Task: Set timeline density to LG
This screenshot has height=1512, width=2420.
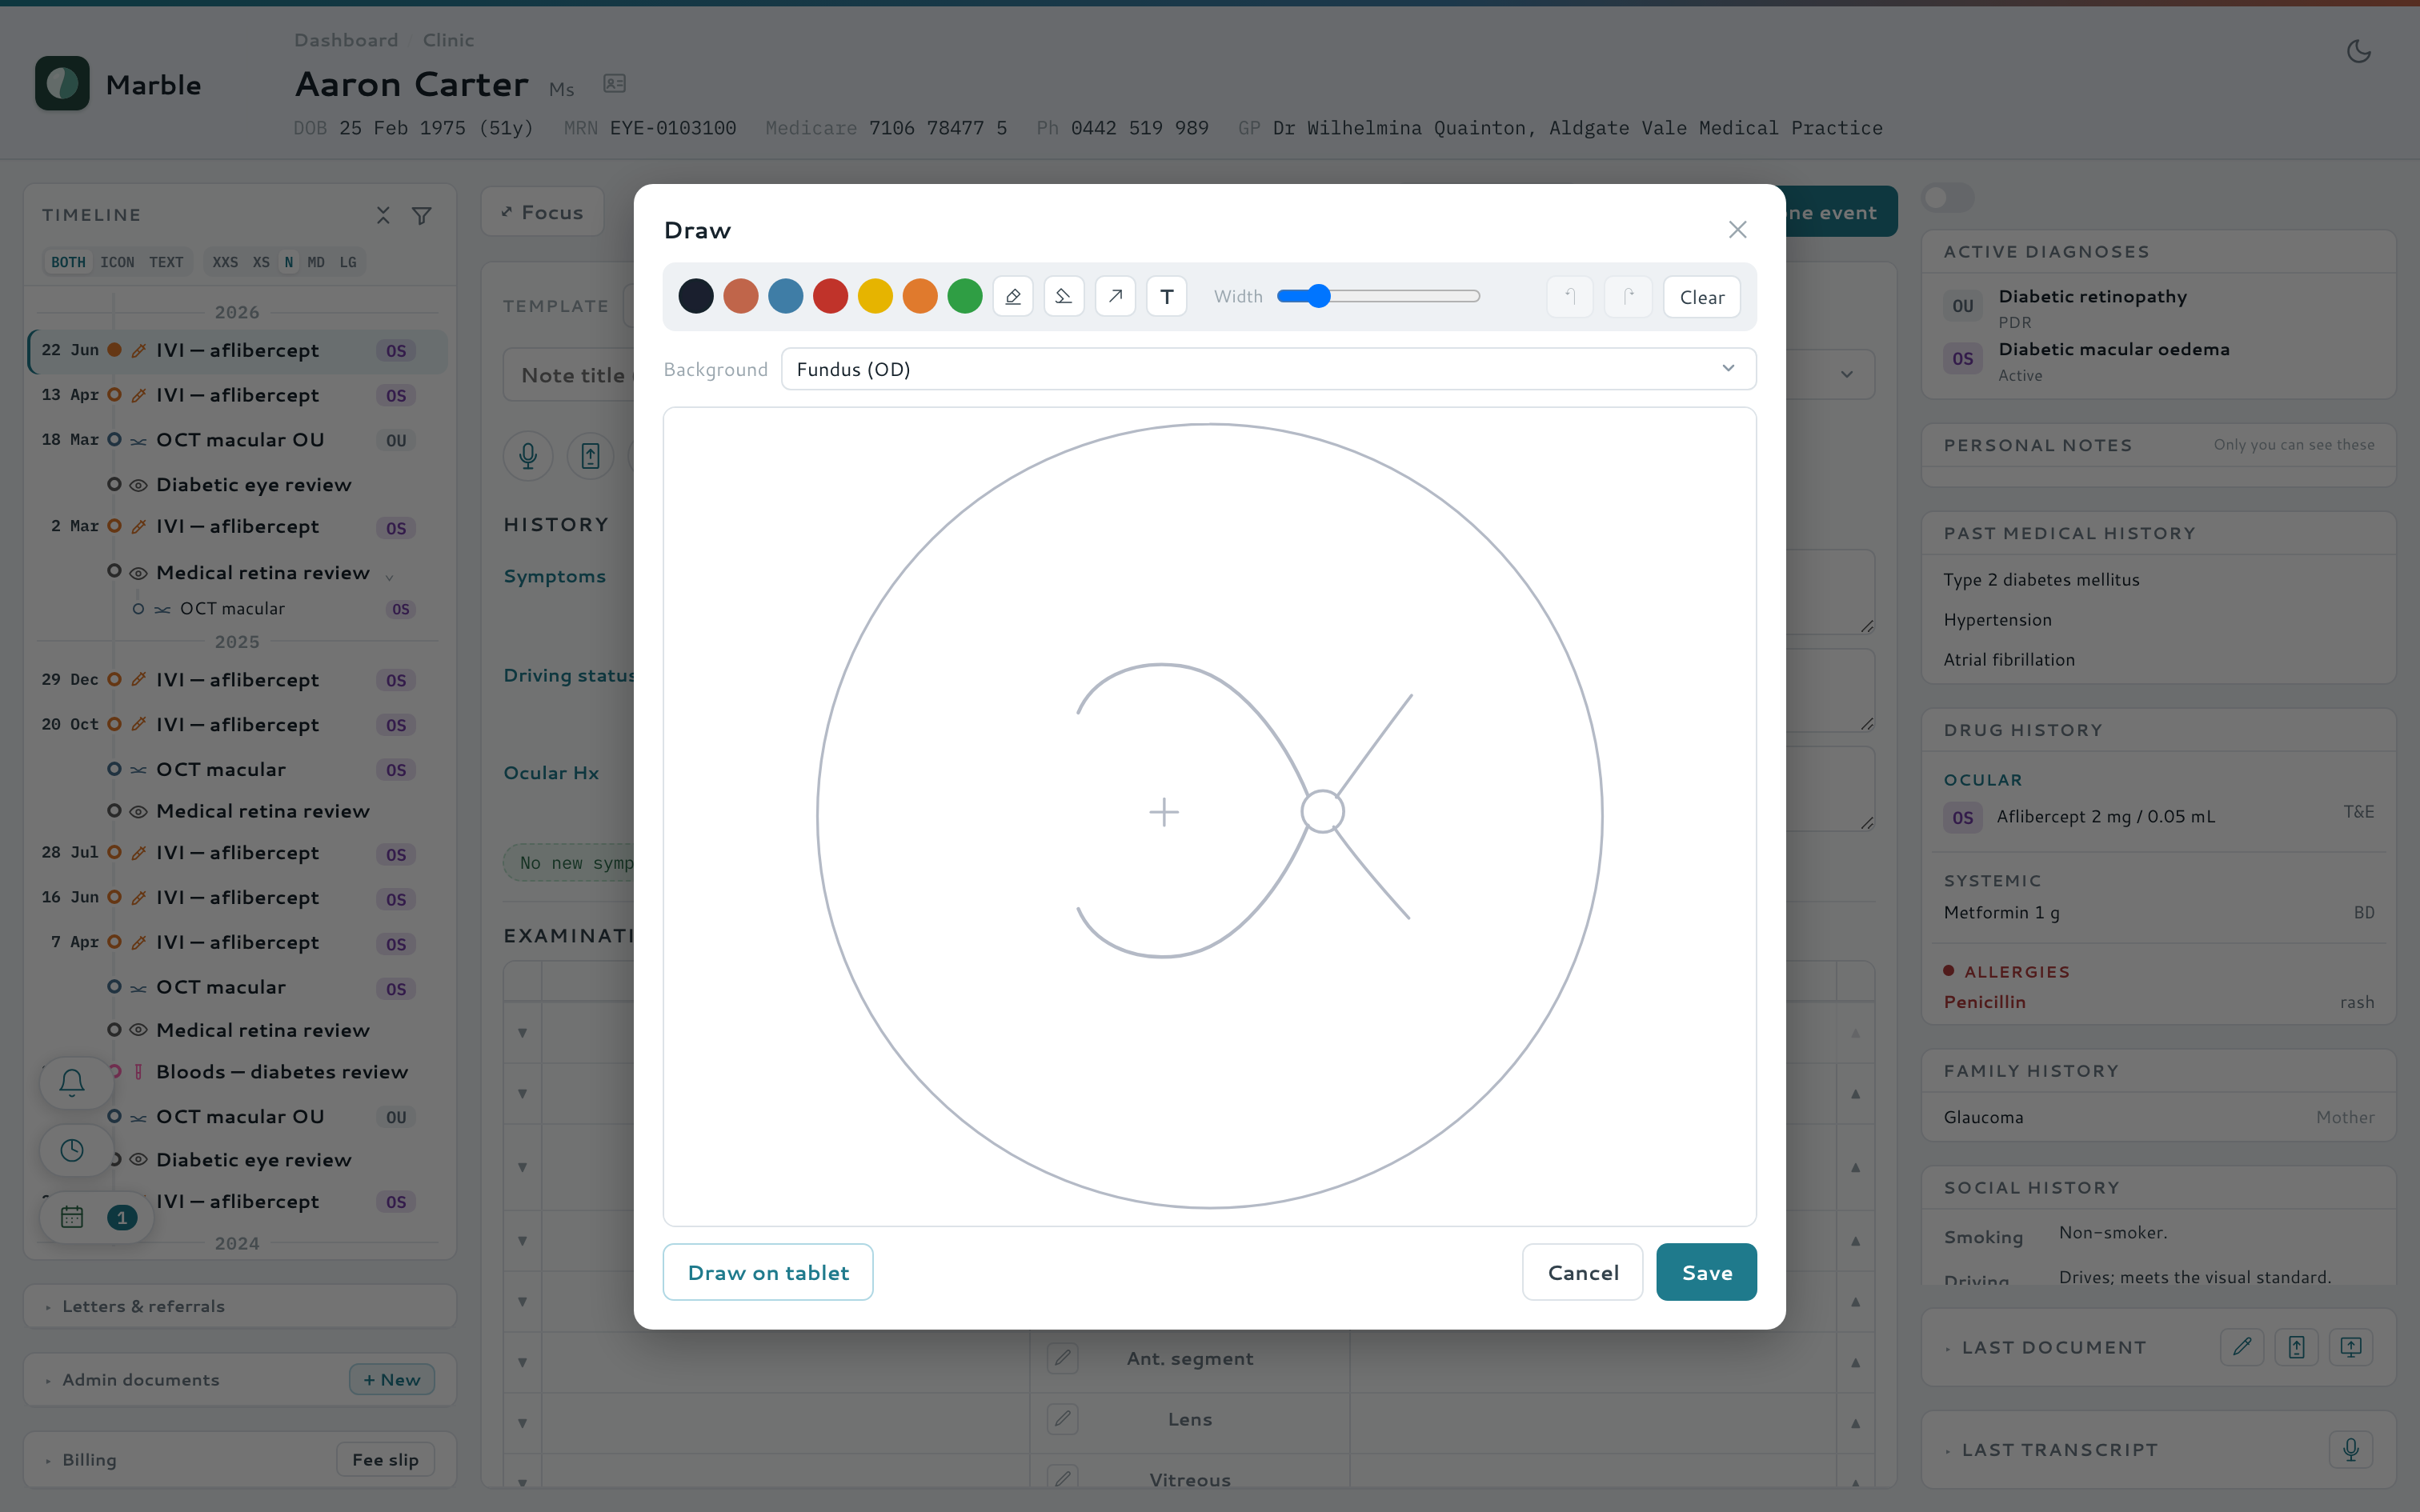Action: (348, 262)
